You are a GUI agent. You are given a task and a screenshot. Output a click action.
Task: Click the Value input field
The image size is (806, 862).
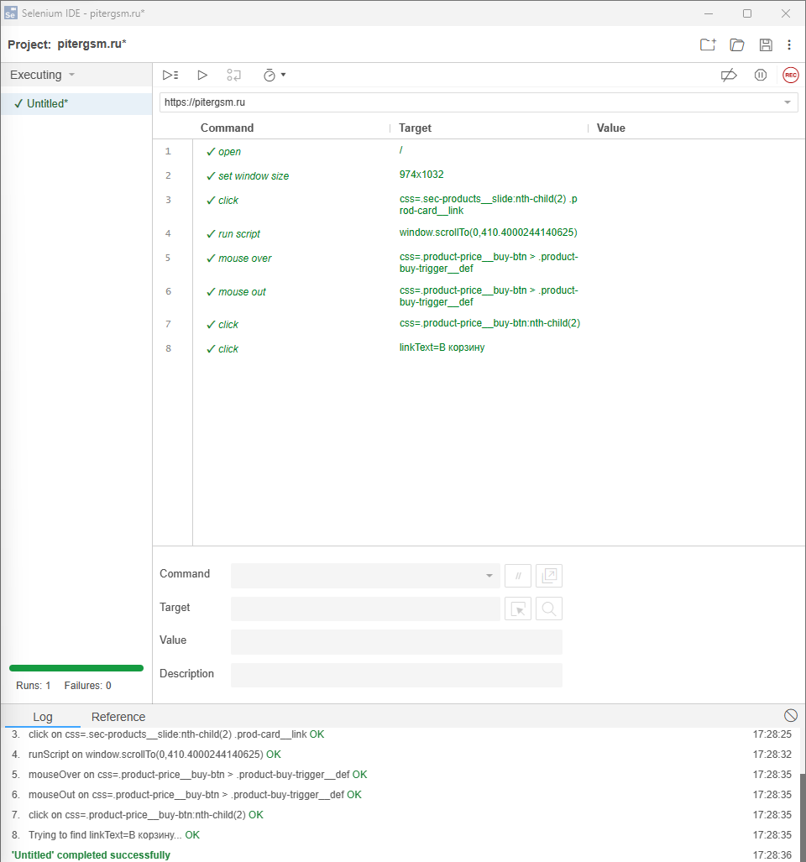click(396, 641)
